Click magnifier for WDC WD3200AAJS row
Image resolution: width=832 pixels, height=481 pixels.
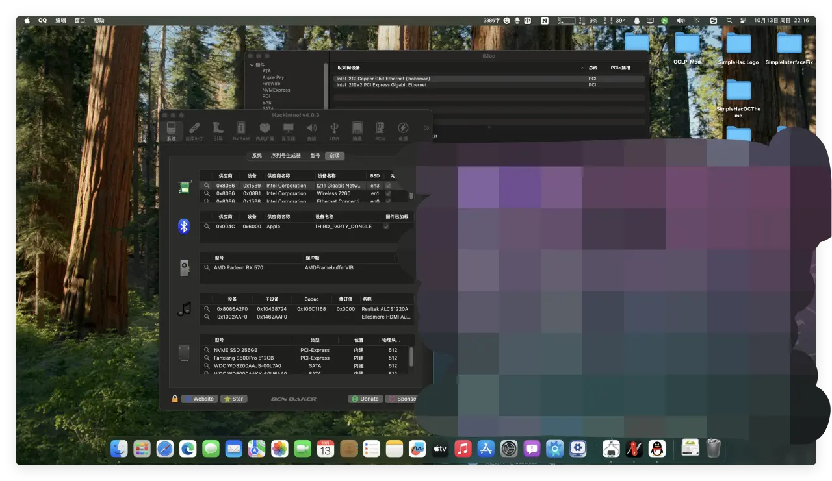[207, 365]
